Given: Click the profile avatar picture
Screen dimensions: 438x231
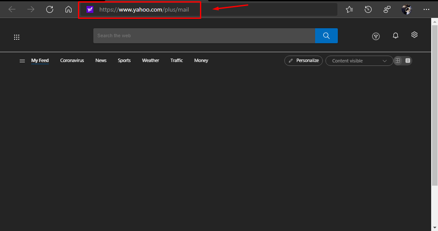Looking at the screenshot, I should tap(406, 9).
